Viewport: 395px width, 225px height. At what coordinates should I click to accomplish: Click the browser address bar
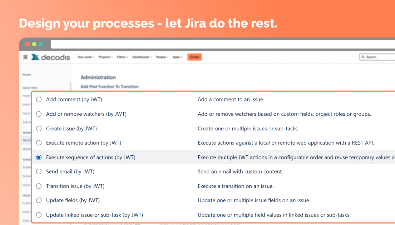point(223,44)
